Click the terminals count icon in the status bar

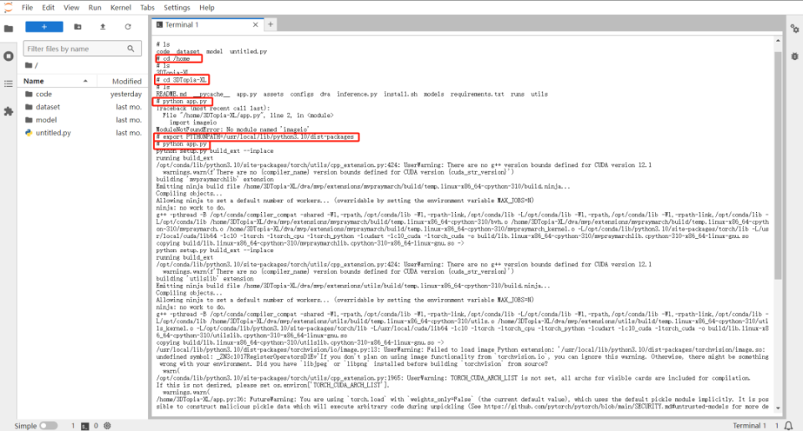85,425
